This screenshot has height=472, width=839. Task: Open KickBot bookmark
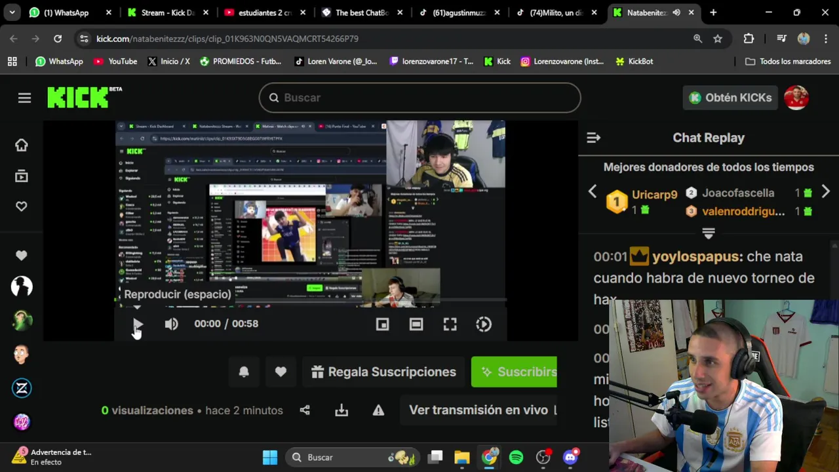click(634, 61)
